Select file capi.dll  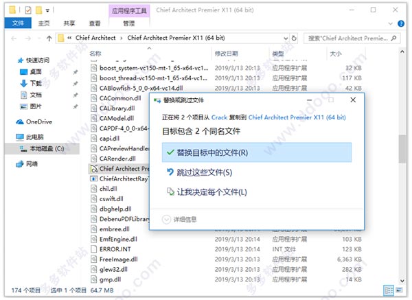click(x=109, y=139)
